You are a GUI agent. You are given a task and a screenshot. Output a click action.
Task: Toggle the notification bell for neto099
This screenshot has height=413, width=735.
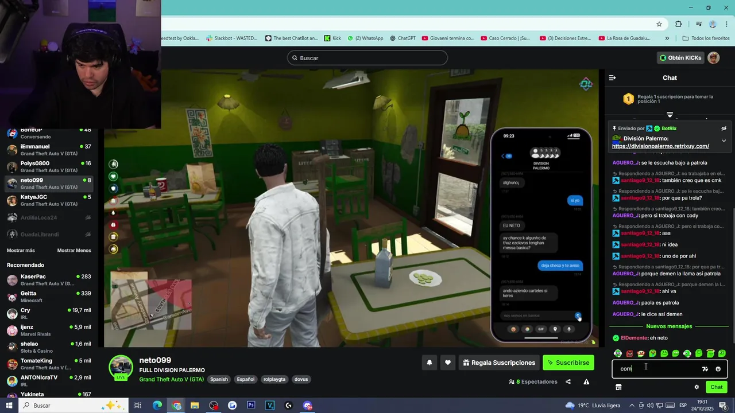click(429, 363)
